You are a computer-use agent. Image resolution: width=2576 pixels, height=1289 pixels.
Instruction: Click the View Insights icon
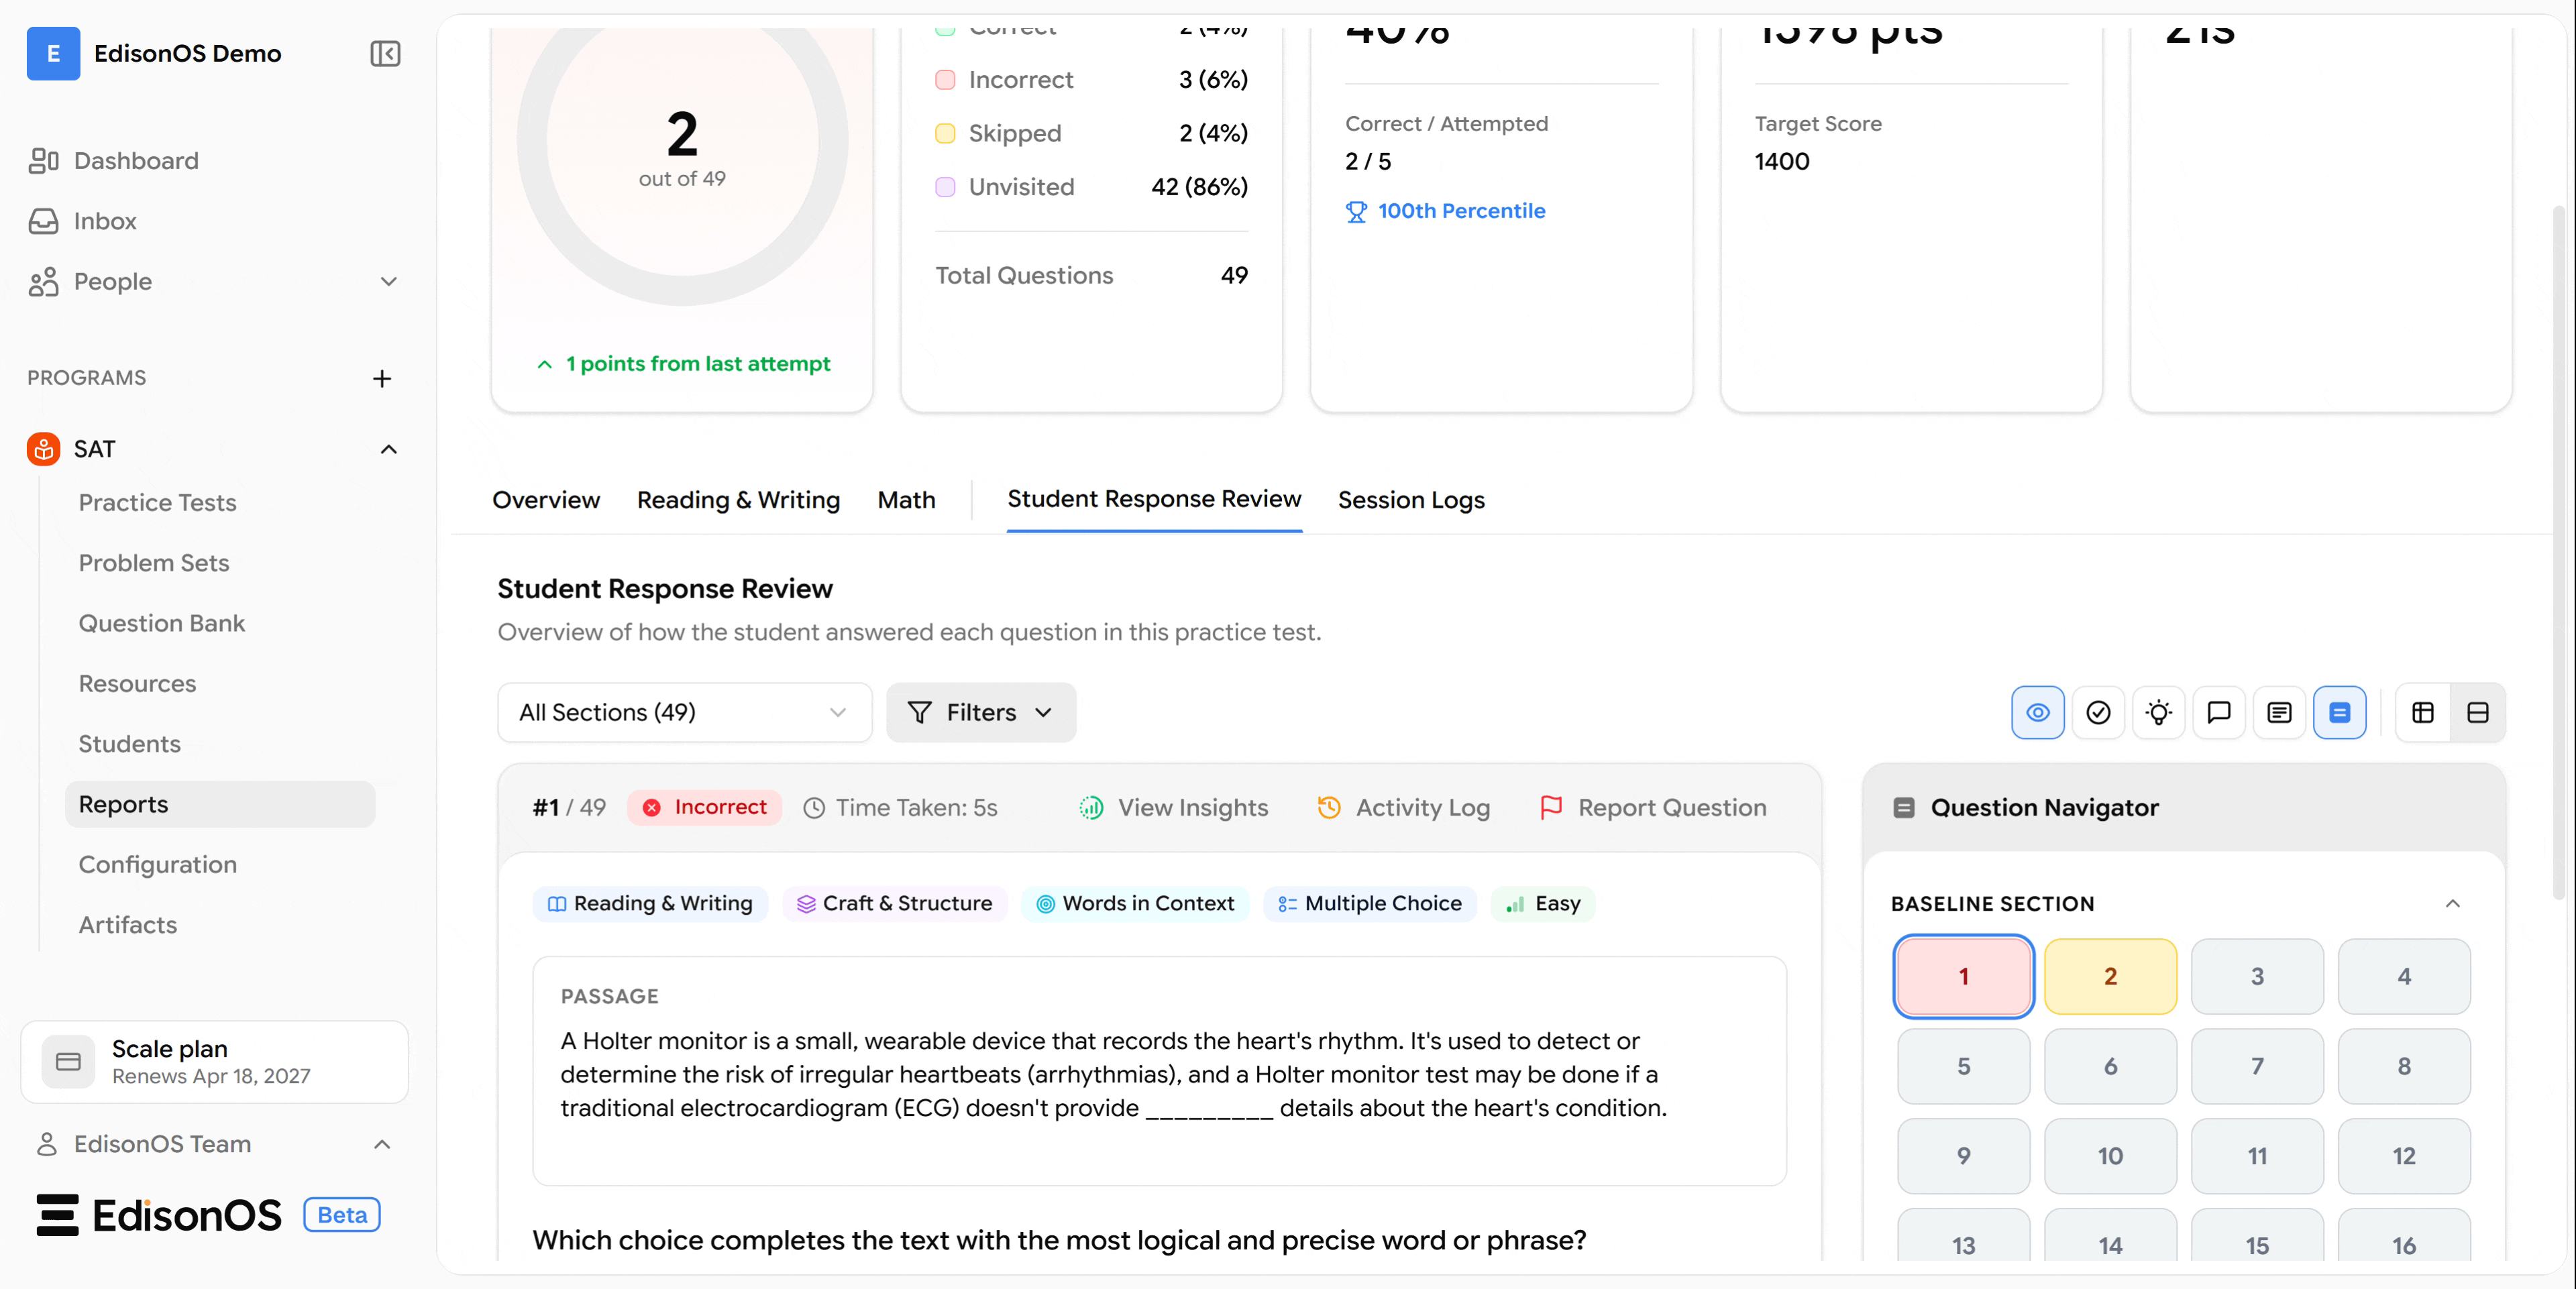[x=1091, y=807]
